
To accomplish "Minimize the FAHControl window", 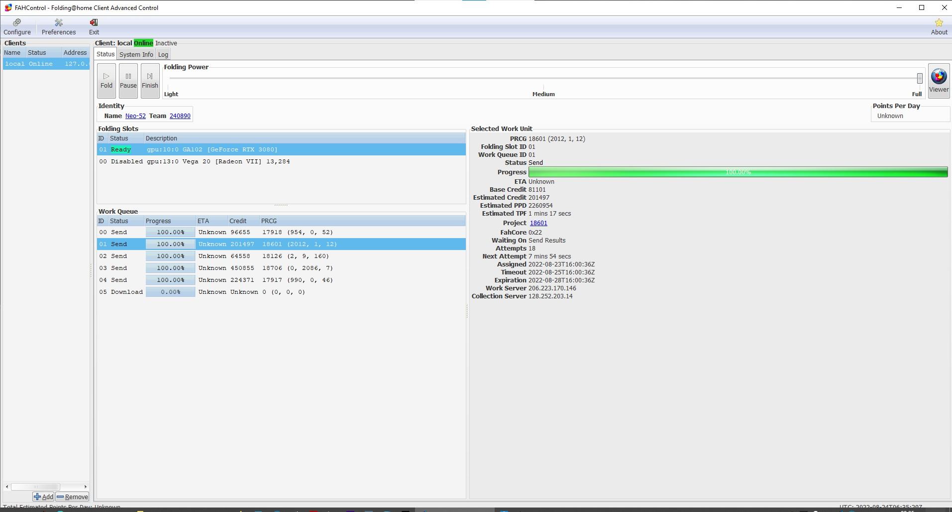I will 899,7.
